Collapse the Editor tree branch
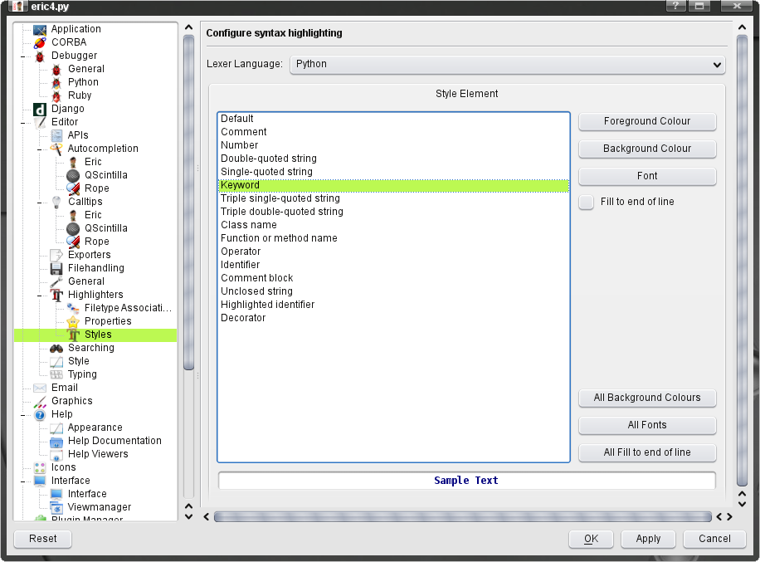The width and height of the screenshot is (760, 562). [x=22, y=122]
